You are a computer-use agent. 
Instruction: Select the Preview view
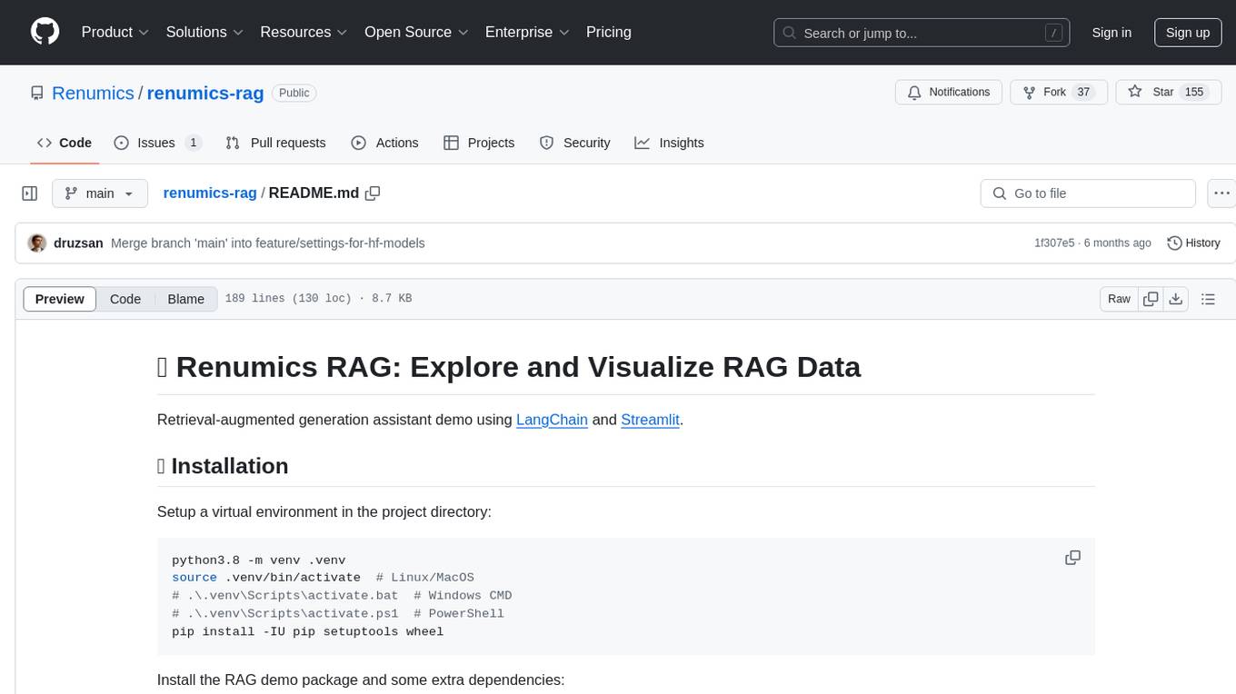point(60,299)
